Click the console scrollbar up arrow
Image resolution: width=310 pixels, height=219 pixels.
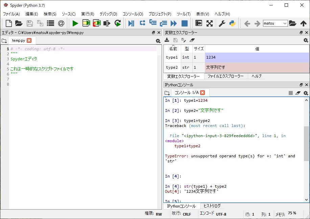point(306,100)
